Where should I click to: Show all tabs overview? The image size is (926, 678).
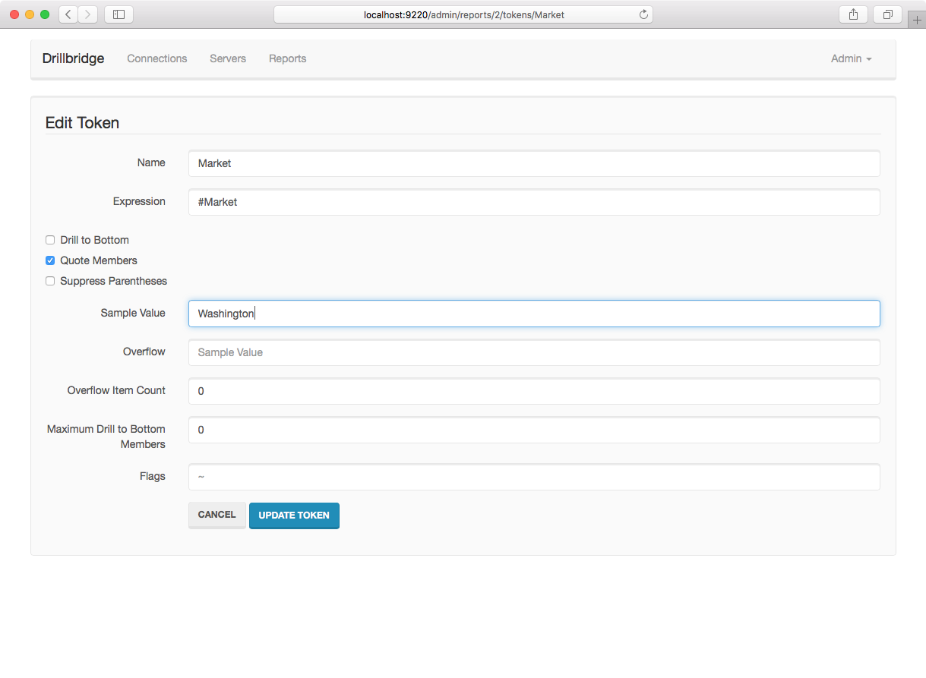click(x=887, y=14)
